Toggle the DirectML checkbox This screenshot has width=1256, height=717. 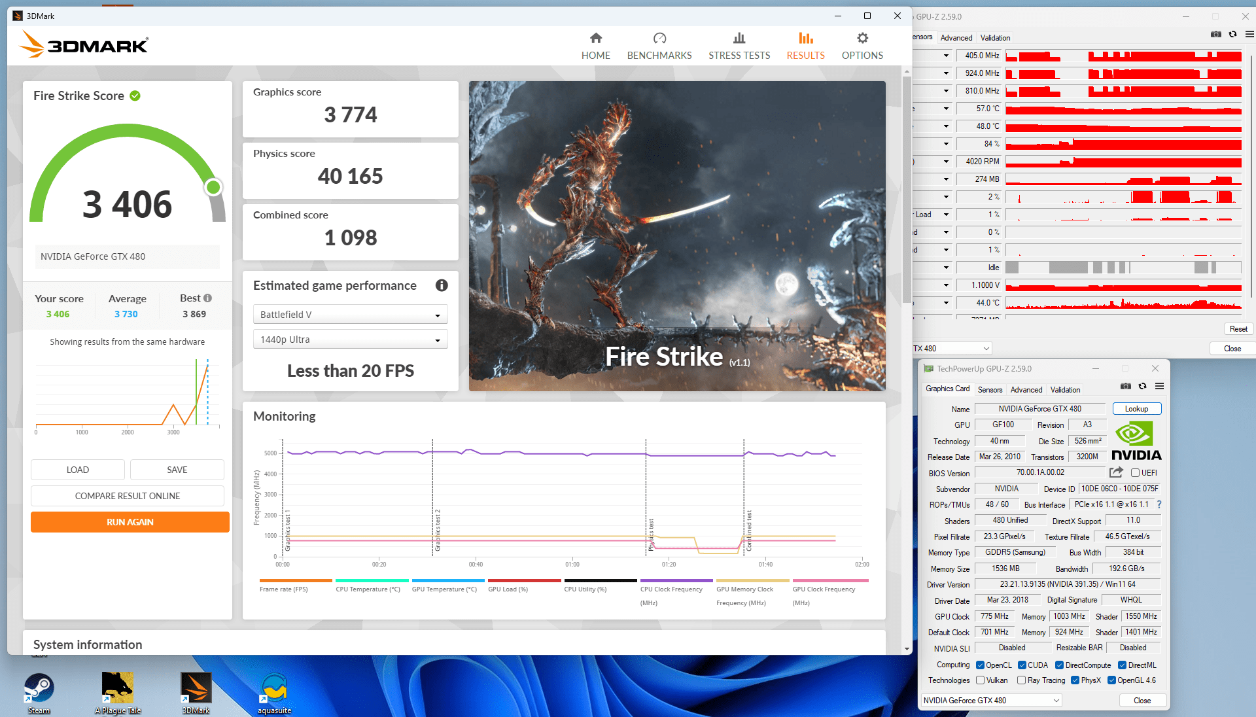click(x=1122, y=665)
